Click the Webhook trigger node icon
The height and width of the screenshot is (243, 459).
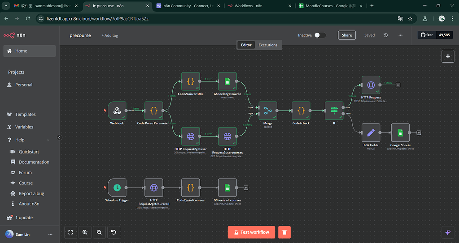117,111
